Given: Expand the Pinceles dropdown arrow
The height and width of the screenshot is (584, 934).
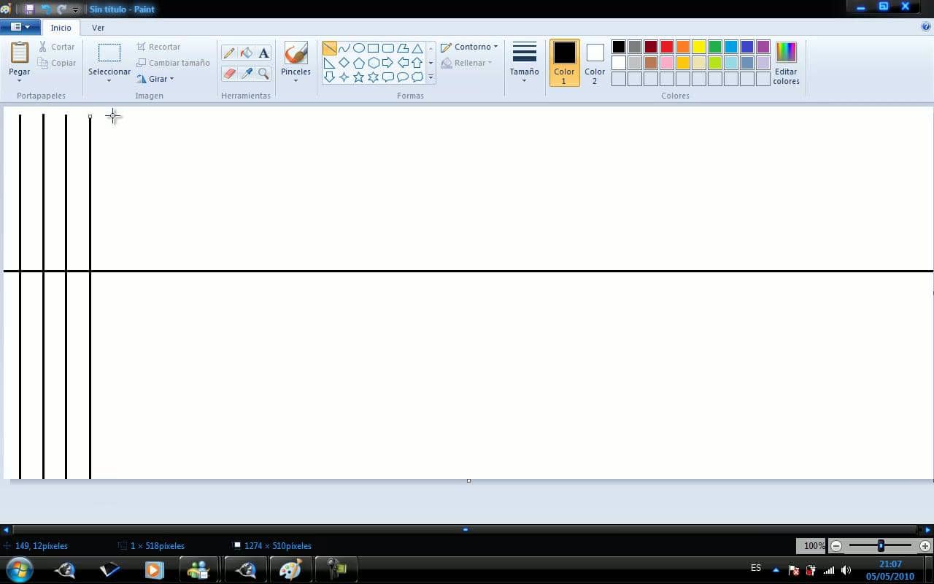Looking at the screenshot, I should click(x=296, y=80).
